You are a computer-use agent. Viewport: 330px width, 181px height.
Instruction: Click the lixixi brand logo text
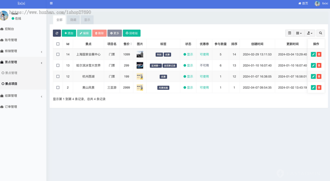21,3
